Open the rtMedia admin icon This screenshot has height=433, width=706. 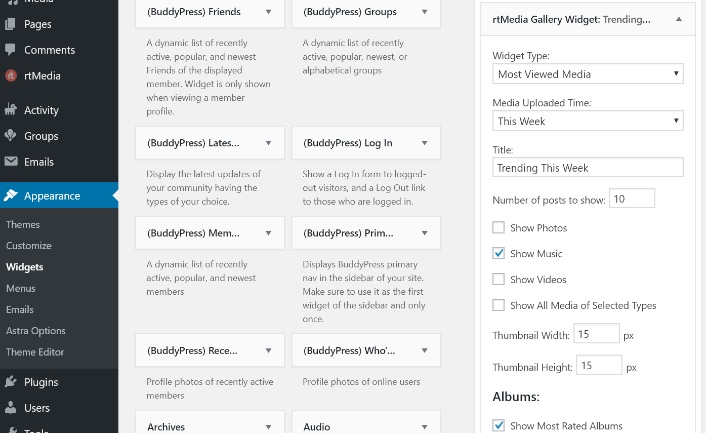(x=11, y=75)
